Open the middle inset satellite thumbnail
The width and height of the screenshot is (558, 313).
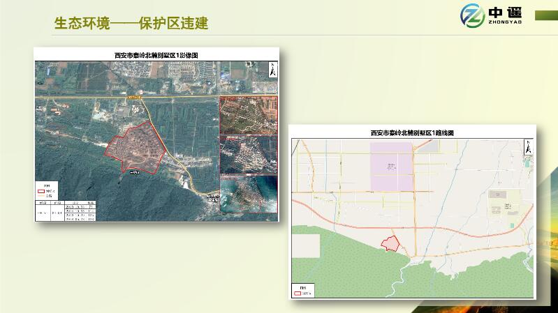pyautogui.click(x=249, y=153)
